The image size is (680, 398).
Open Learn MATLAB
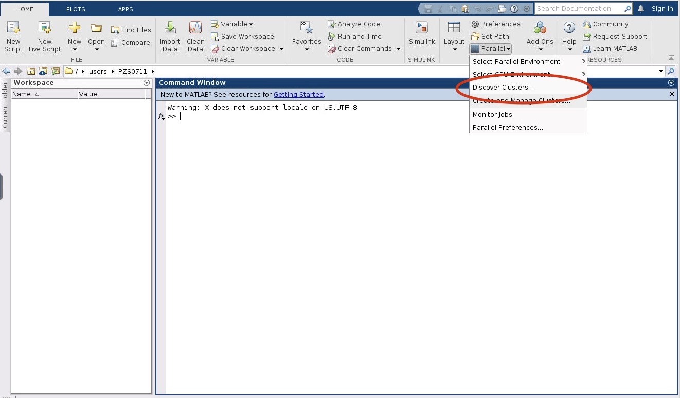coord(610,48)
